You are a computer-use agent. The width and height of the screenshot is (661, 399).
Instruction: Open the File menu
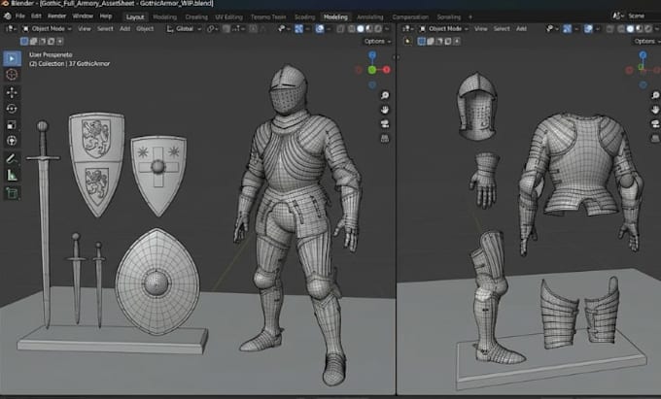20,17
